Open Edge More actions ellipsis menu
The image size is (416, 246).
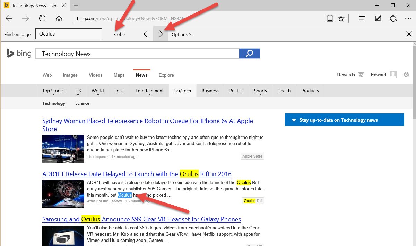point(408,18)
